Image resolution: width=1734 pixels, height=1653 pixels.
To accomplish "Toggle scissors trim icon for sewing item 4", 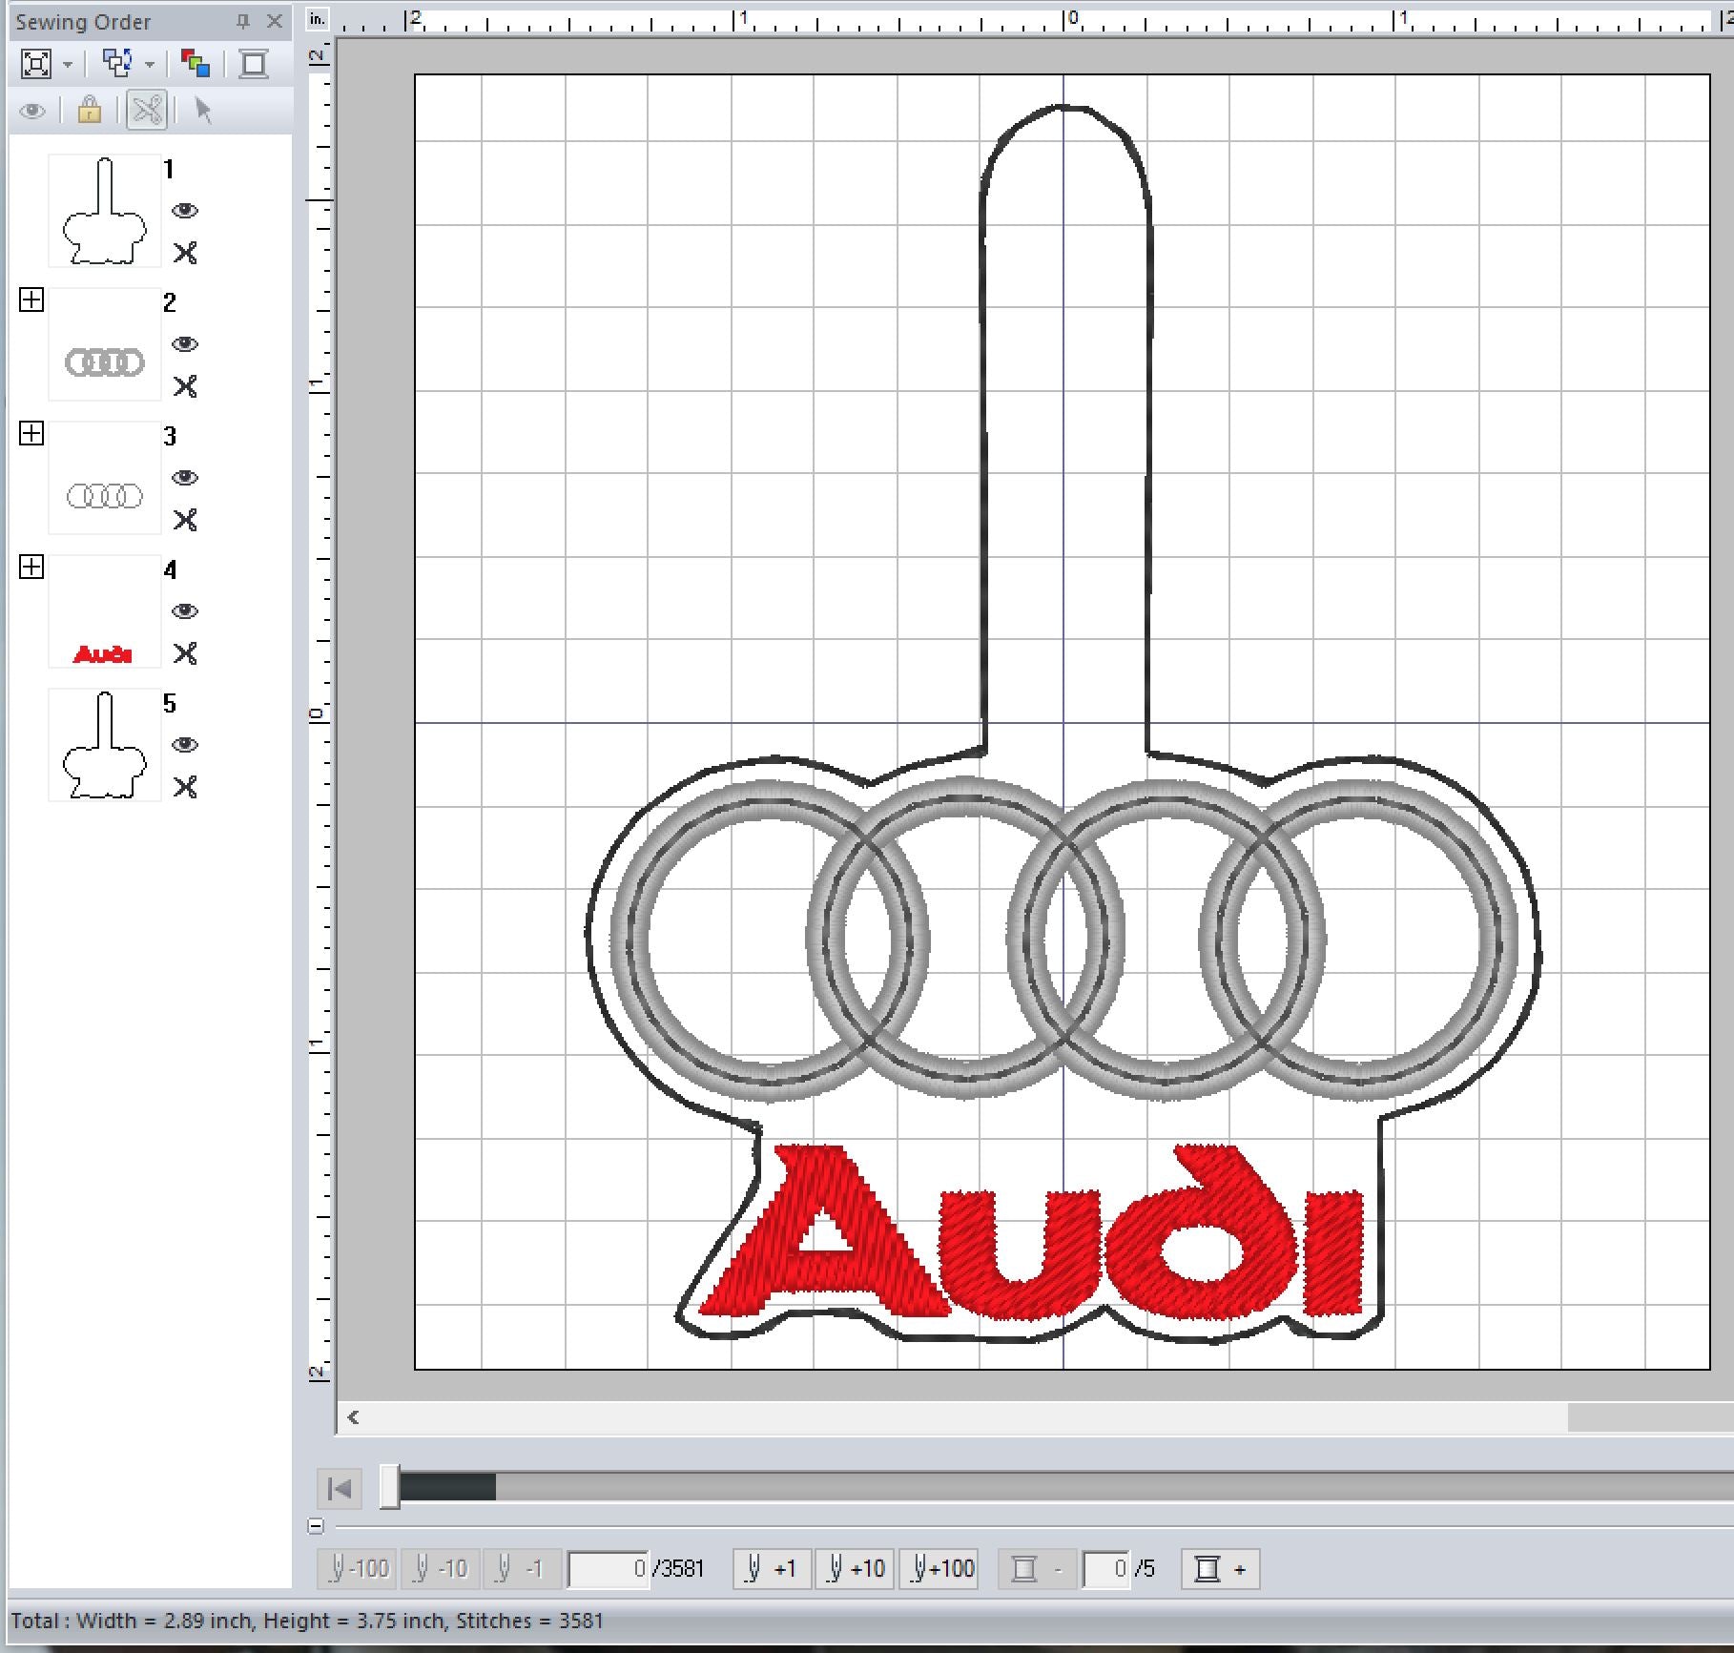I will pyautogui.click(x=185, y=653).
